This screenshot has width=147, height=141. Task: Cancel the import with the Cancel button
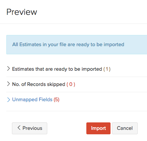click(x=125, y=128)
